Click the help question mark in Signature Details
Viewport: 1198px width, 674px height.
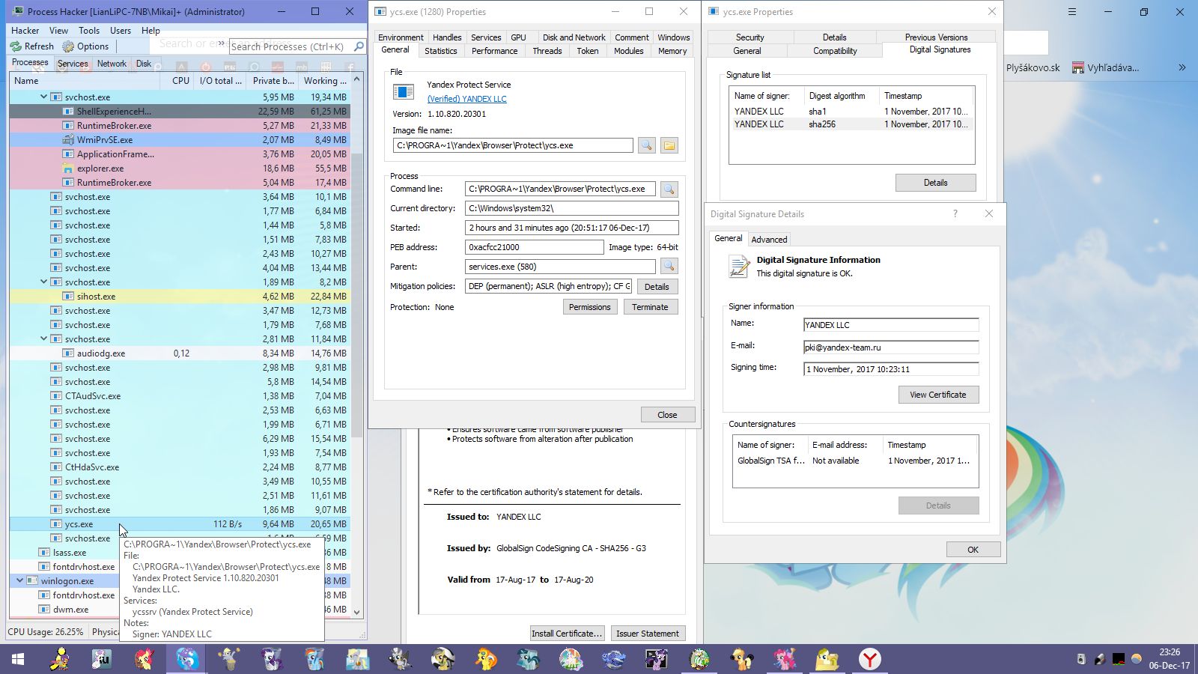tap(955, 214)
